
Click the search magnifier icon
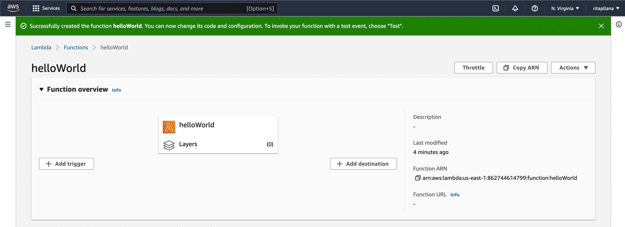(74, 8)
